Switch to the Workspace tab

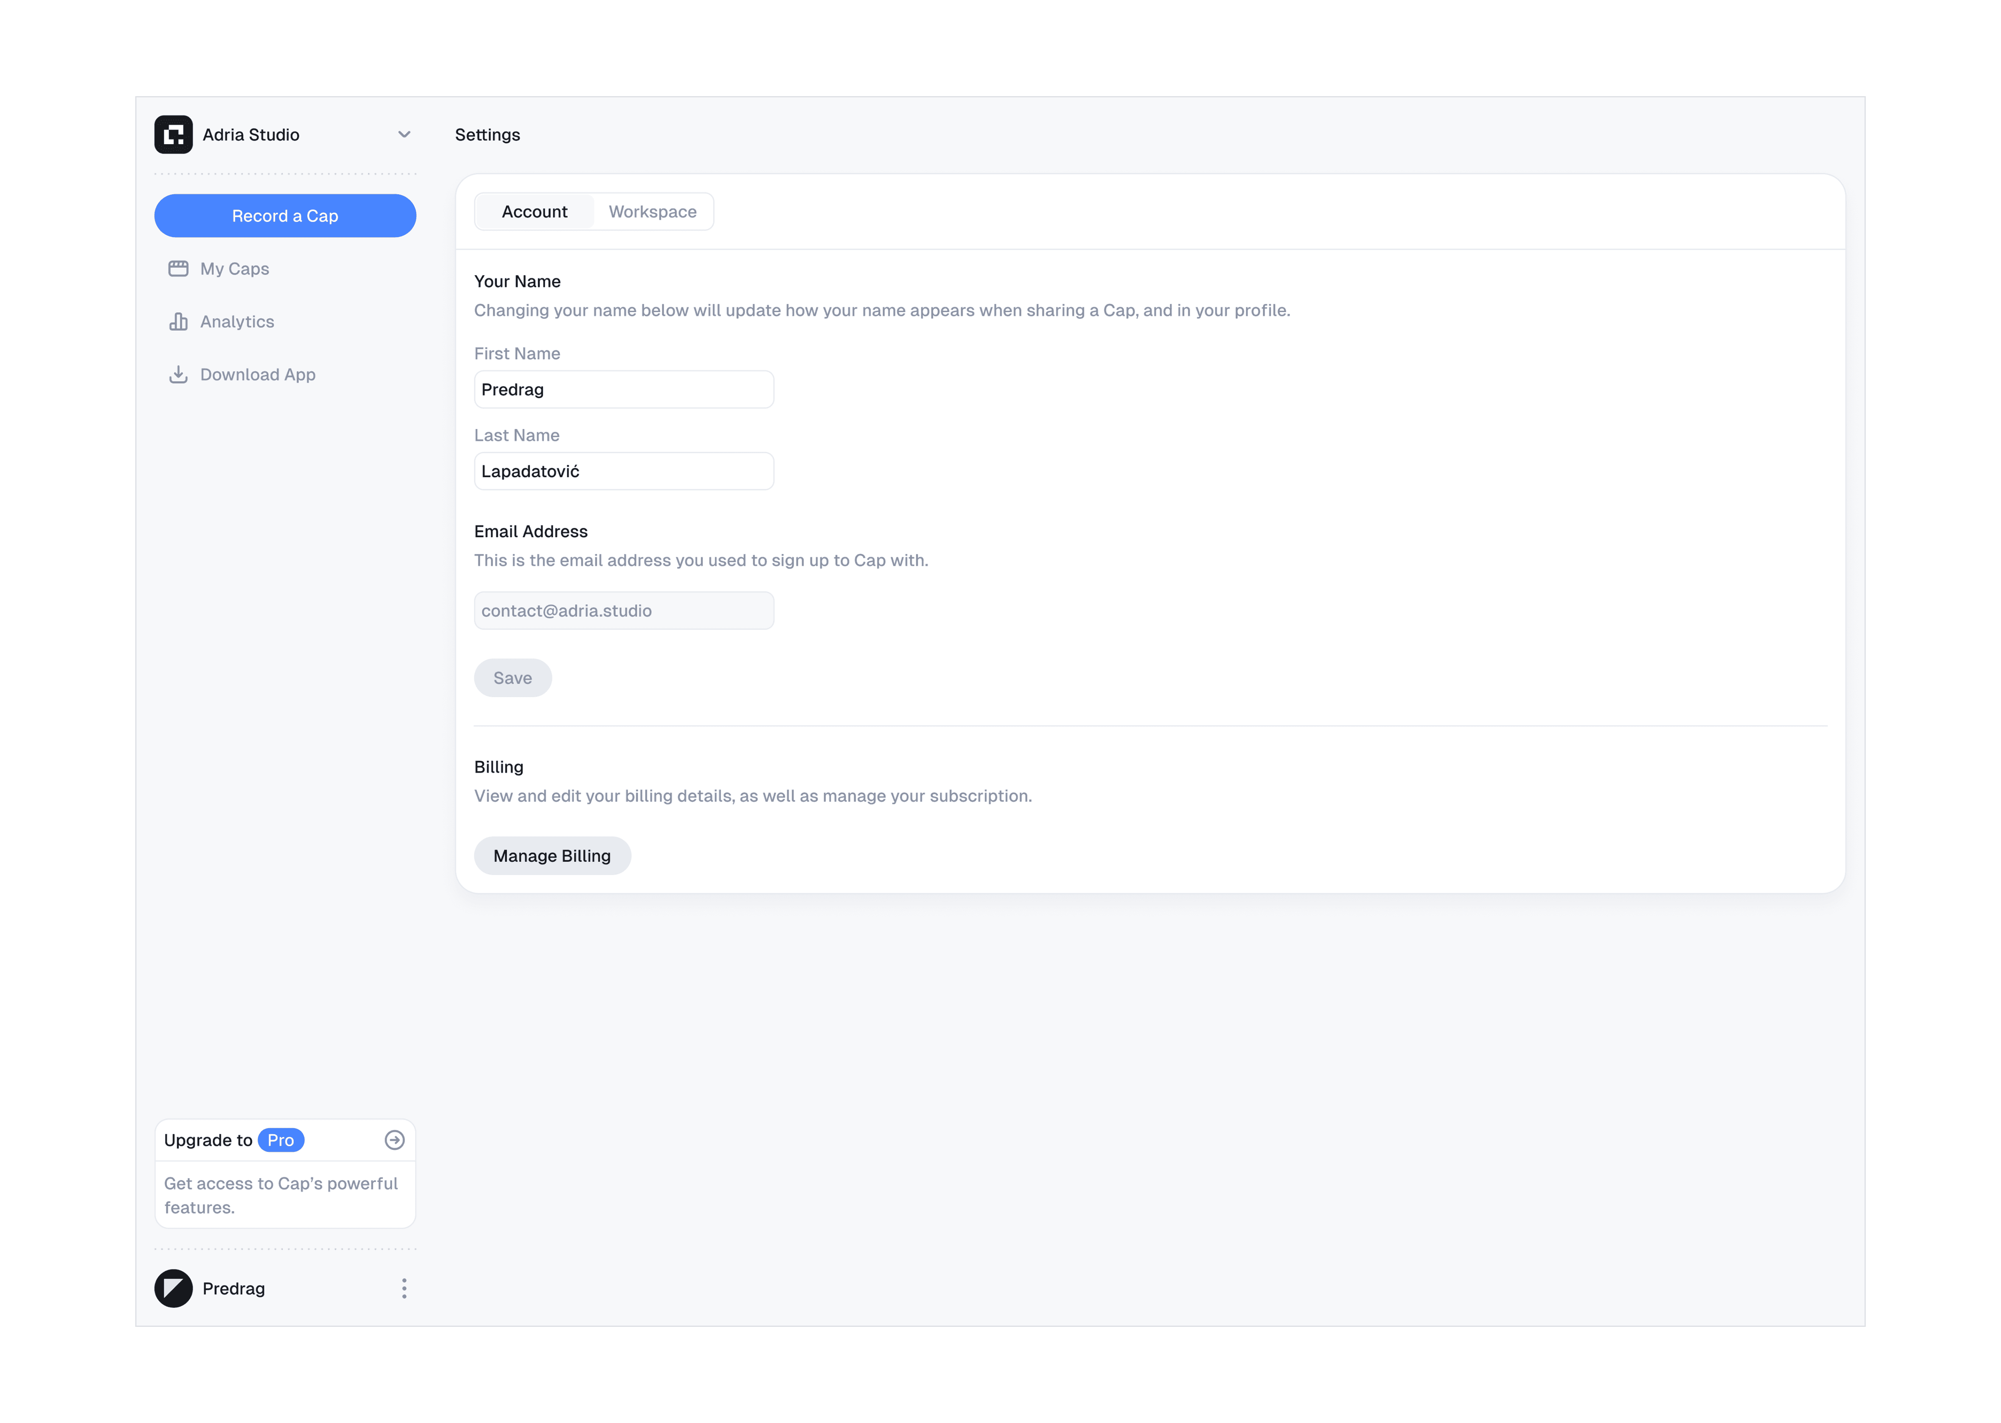tap(653, 211)
